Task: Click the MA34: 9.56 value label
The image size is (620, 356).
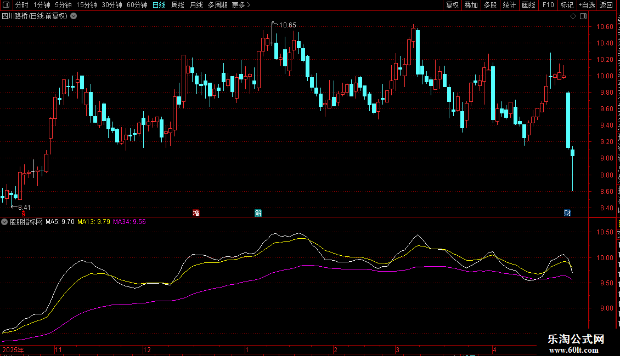Action: click(x=129, y=222)
